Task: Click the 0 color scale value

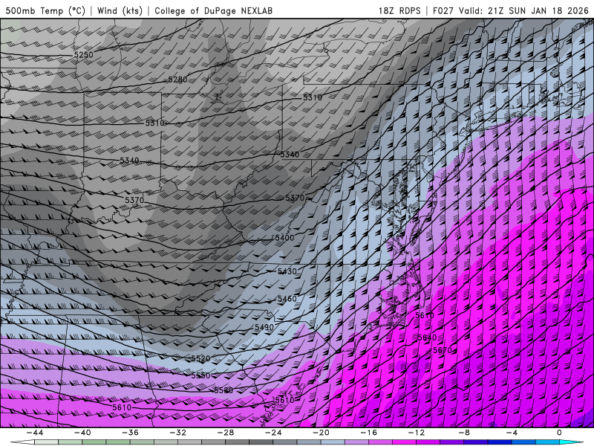Action: pos(559,433)
